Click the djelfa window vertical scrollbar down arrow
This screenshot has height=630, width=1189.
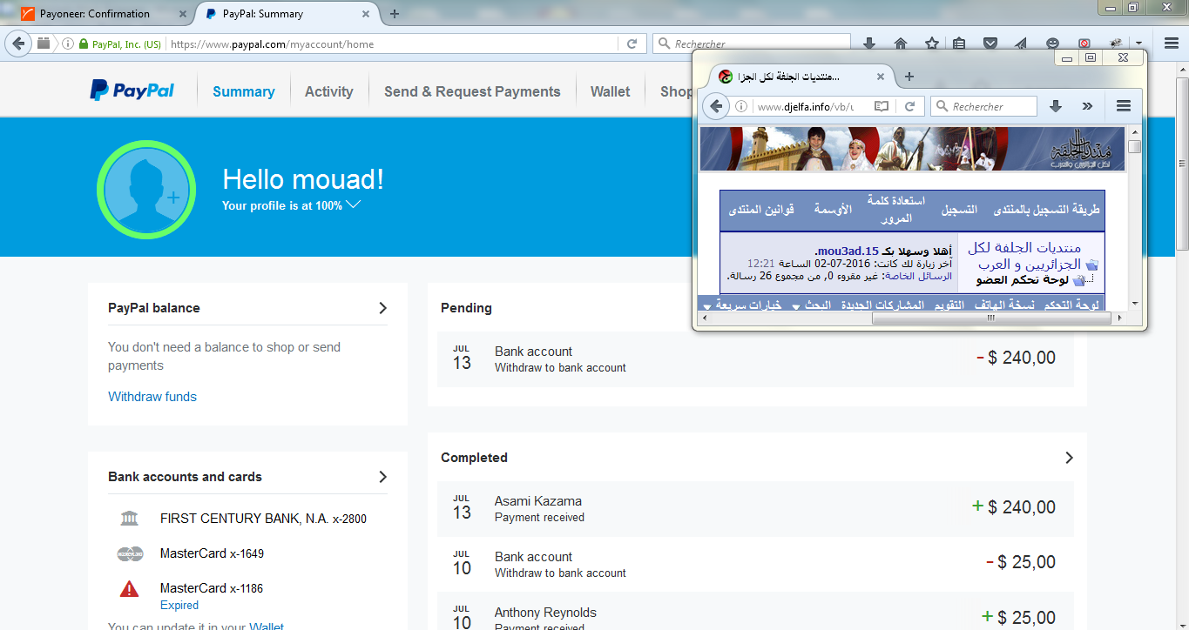pos(1134,304)
